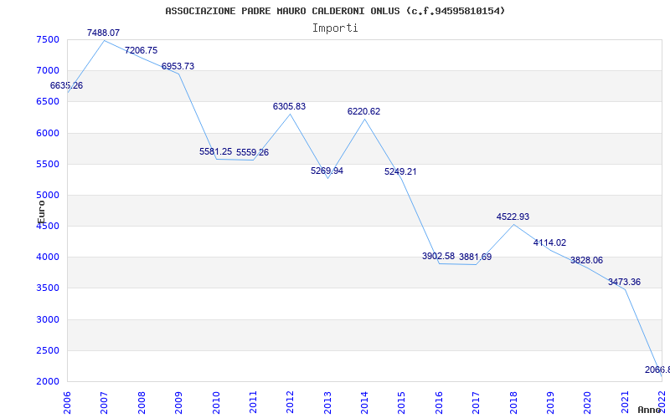Select the 3902.58 data label
The height and width of the screenshot is (418, 670).
click(438, 256)
